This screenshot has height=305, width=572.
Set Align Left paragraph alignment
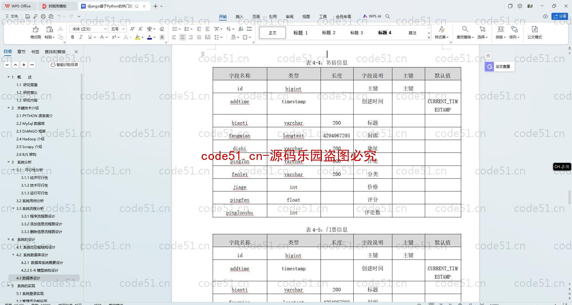(x=174, y=37)
